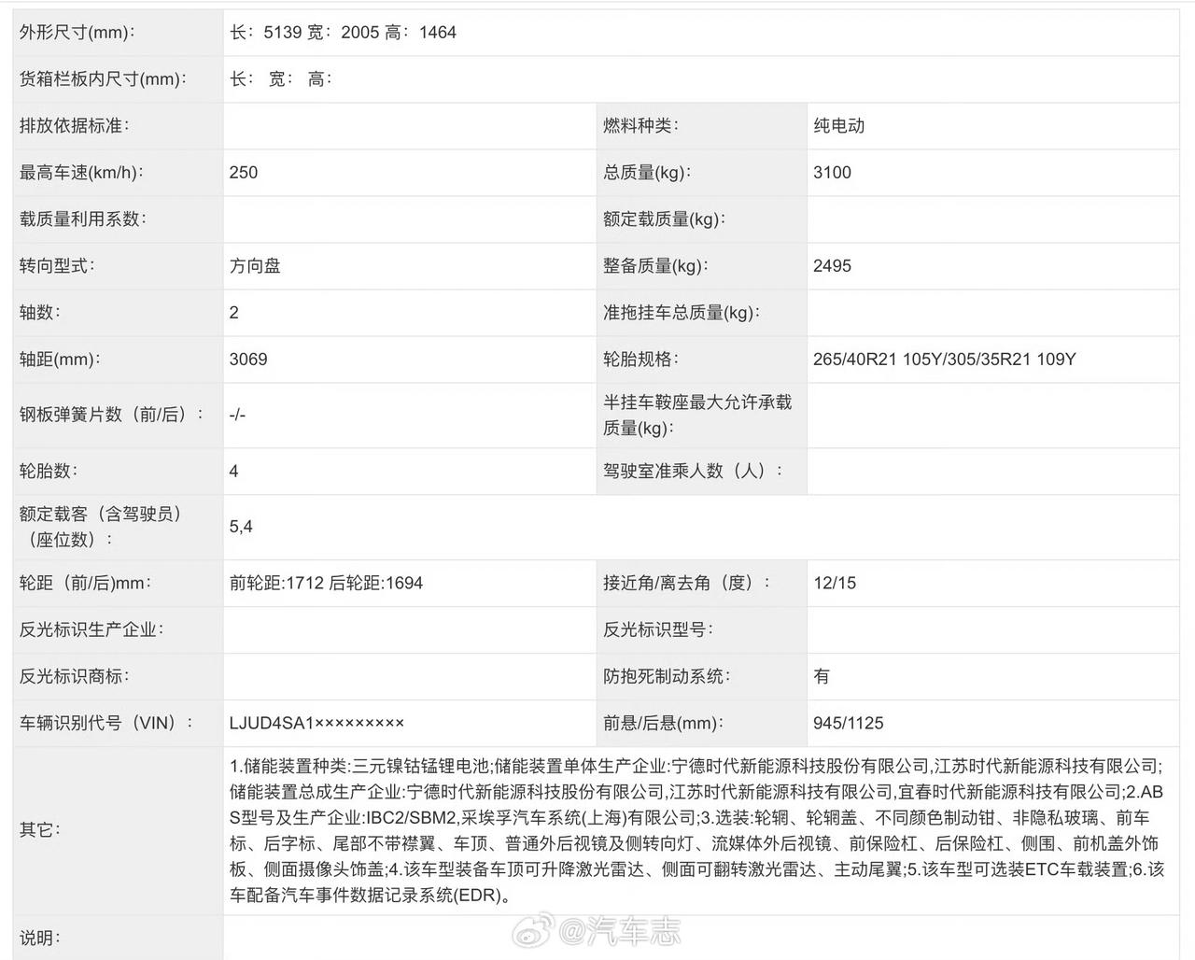Click the 钢板弹簧片数（前/后） label
The height and width of the screenshot is (960, 1195).
coord(112,415)
